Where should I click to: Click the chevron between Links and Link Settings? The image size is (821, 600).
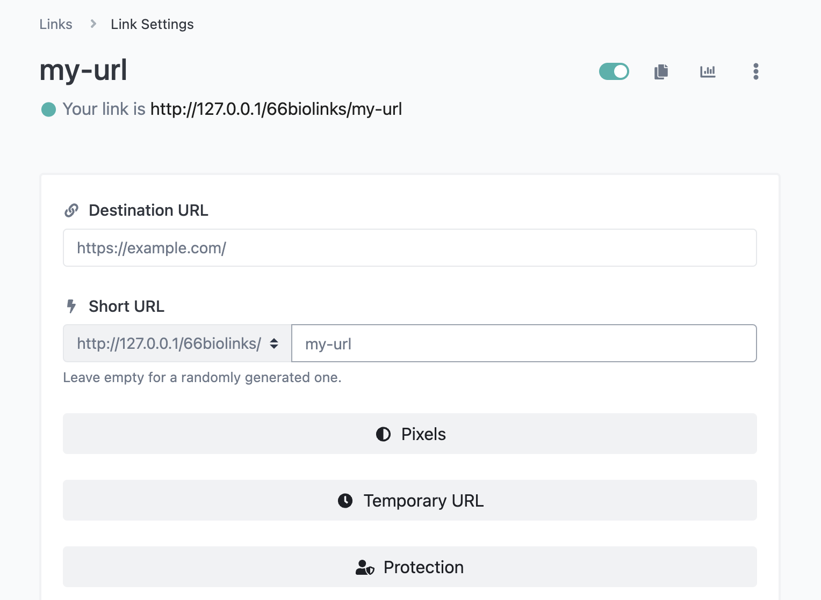92,24
